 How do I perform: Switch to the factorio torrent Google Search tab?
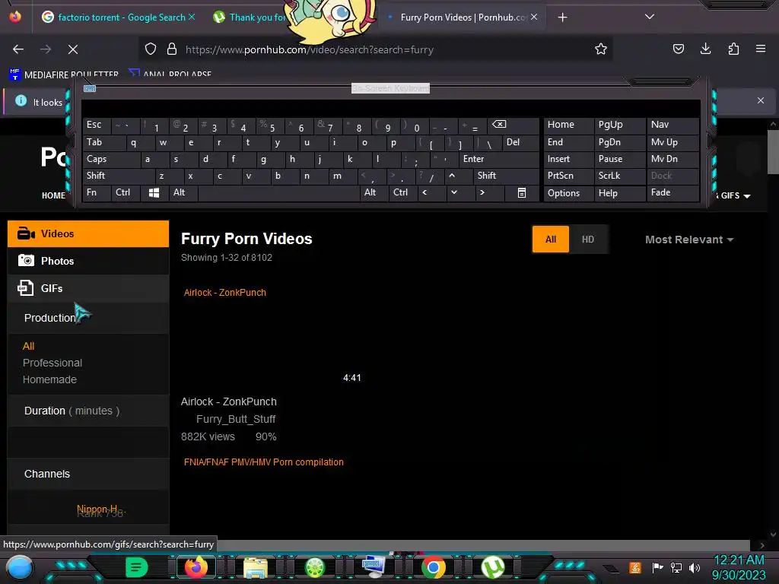pyautogui.click(x=118, y=17)
